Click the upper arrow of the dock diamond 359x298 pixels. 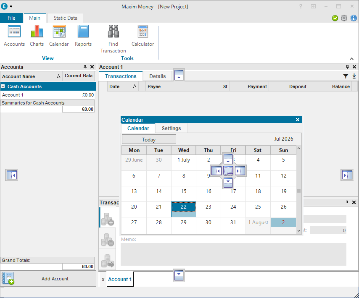click(x=228, y=159)
